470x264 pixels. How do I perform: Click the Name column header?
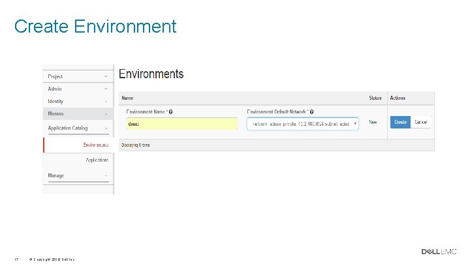(x=127, y=98)
